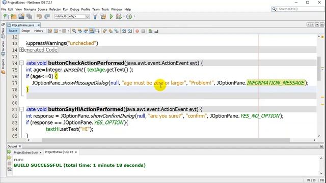Click the editor vertical scrollbar thumb

click(319, 69)
